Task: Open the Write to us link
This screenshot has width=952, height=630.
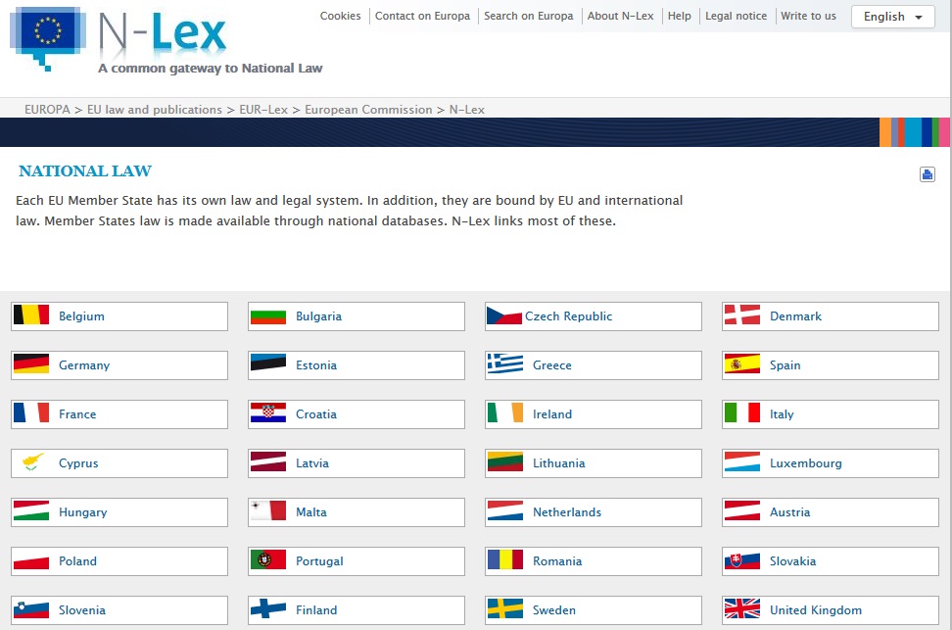Action: 808,16
